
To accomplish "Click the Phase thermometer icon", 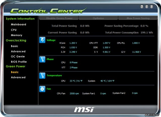I will pos(42,60).
